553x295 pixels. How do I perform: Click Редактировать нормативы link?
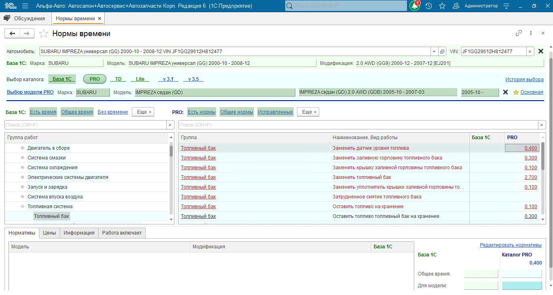(x=511, y=245)
